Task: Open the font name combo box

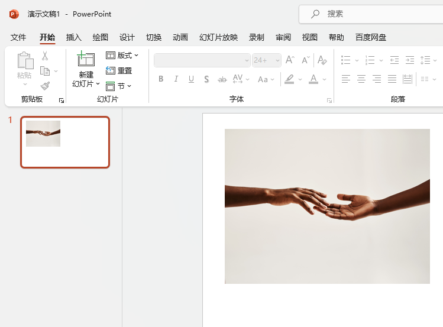Action: pyautogui.click(x=202, y=60)
